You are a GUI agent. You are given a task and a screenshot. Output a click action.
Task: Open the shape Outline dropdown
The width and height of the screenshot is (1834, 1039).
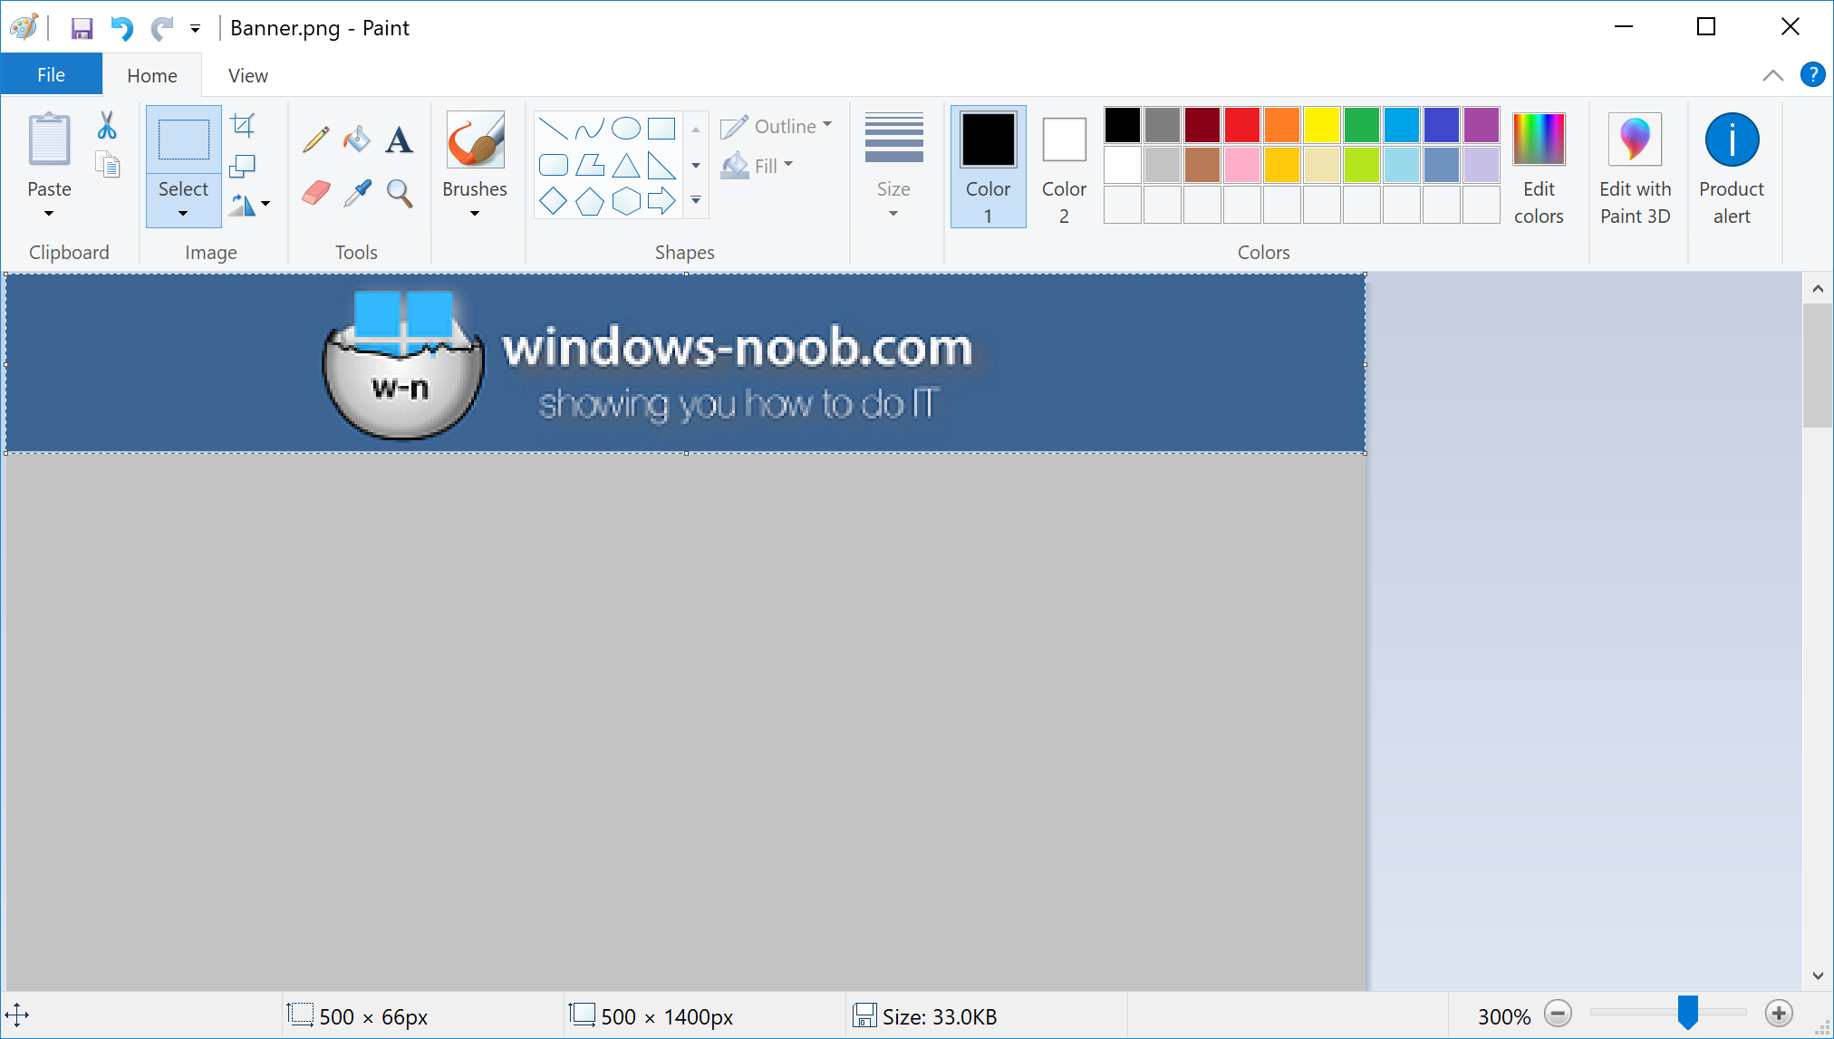click(777, 126)
